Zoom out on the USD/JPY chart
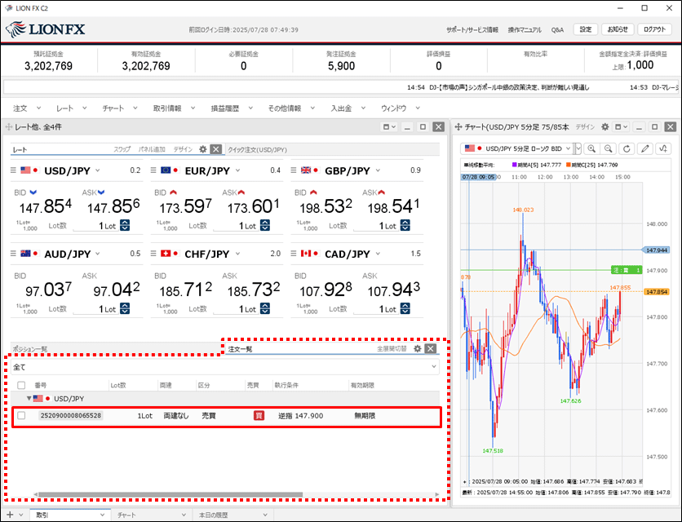 (x=609, y=148)
